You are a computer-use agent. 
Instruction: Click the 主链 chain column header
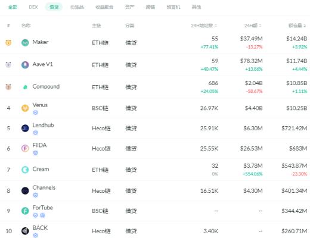[97, 26]
